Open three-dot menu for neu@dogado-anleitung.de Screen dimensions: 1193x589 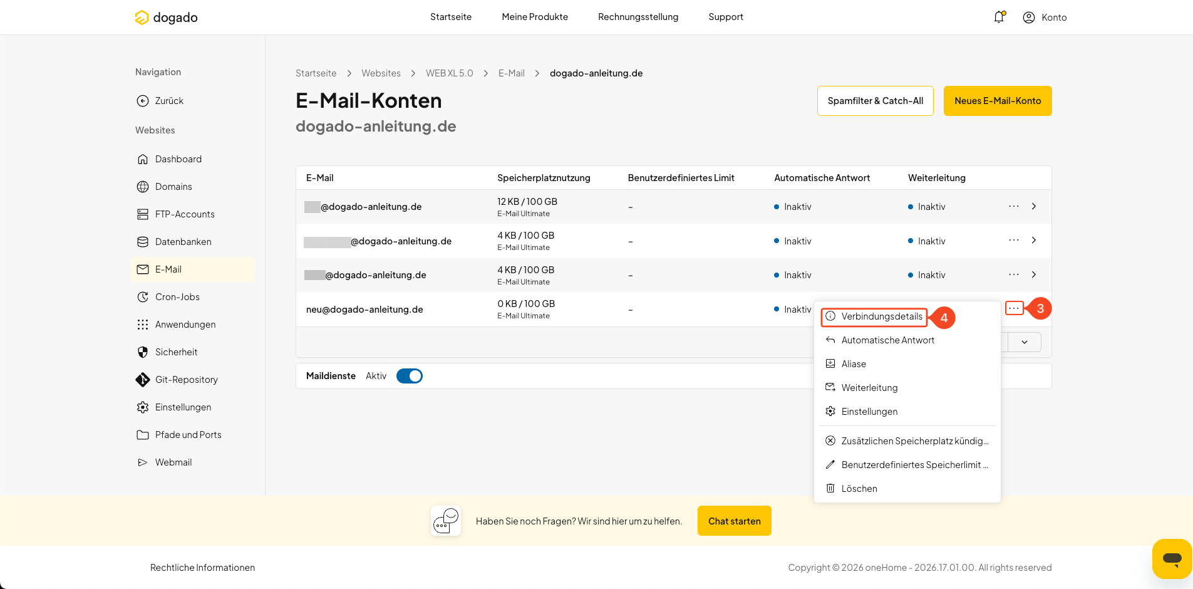1014,308
